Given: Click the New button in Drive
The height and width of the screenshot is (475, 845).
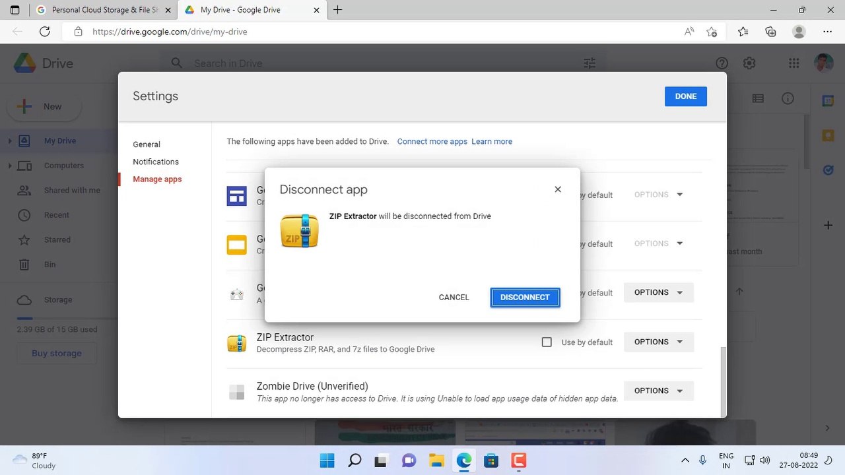Looking at the screenshot, I should click(44, 107).
